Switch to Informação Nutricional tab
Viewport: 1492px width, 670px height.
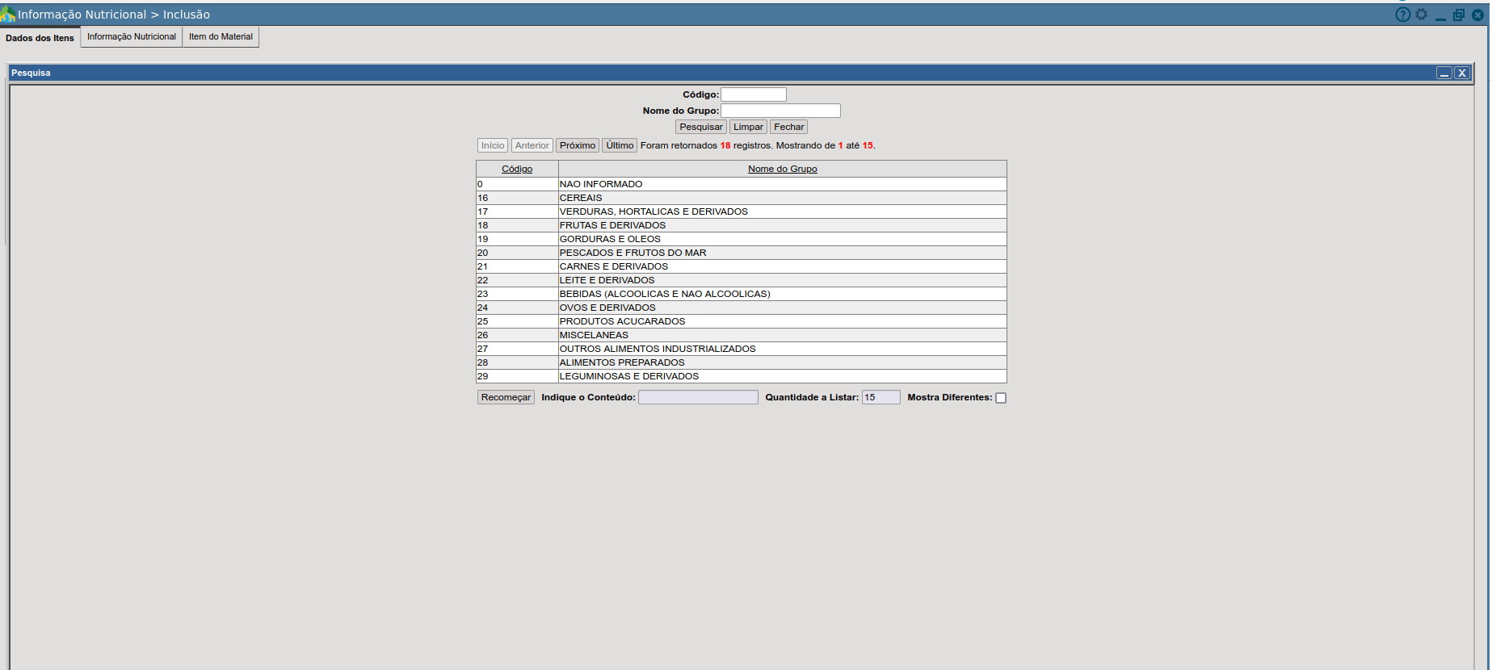(x=132, y=37)
